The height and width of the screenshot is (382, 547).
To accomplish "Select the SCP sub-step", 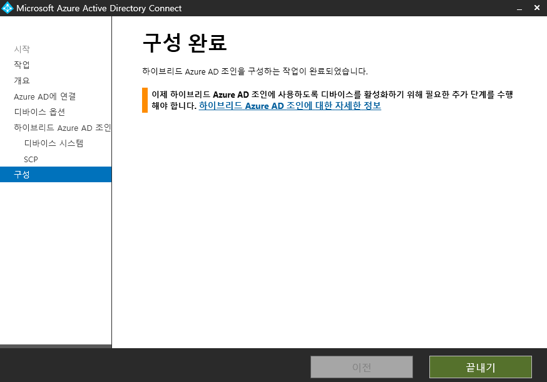I will [31, 159].
